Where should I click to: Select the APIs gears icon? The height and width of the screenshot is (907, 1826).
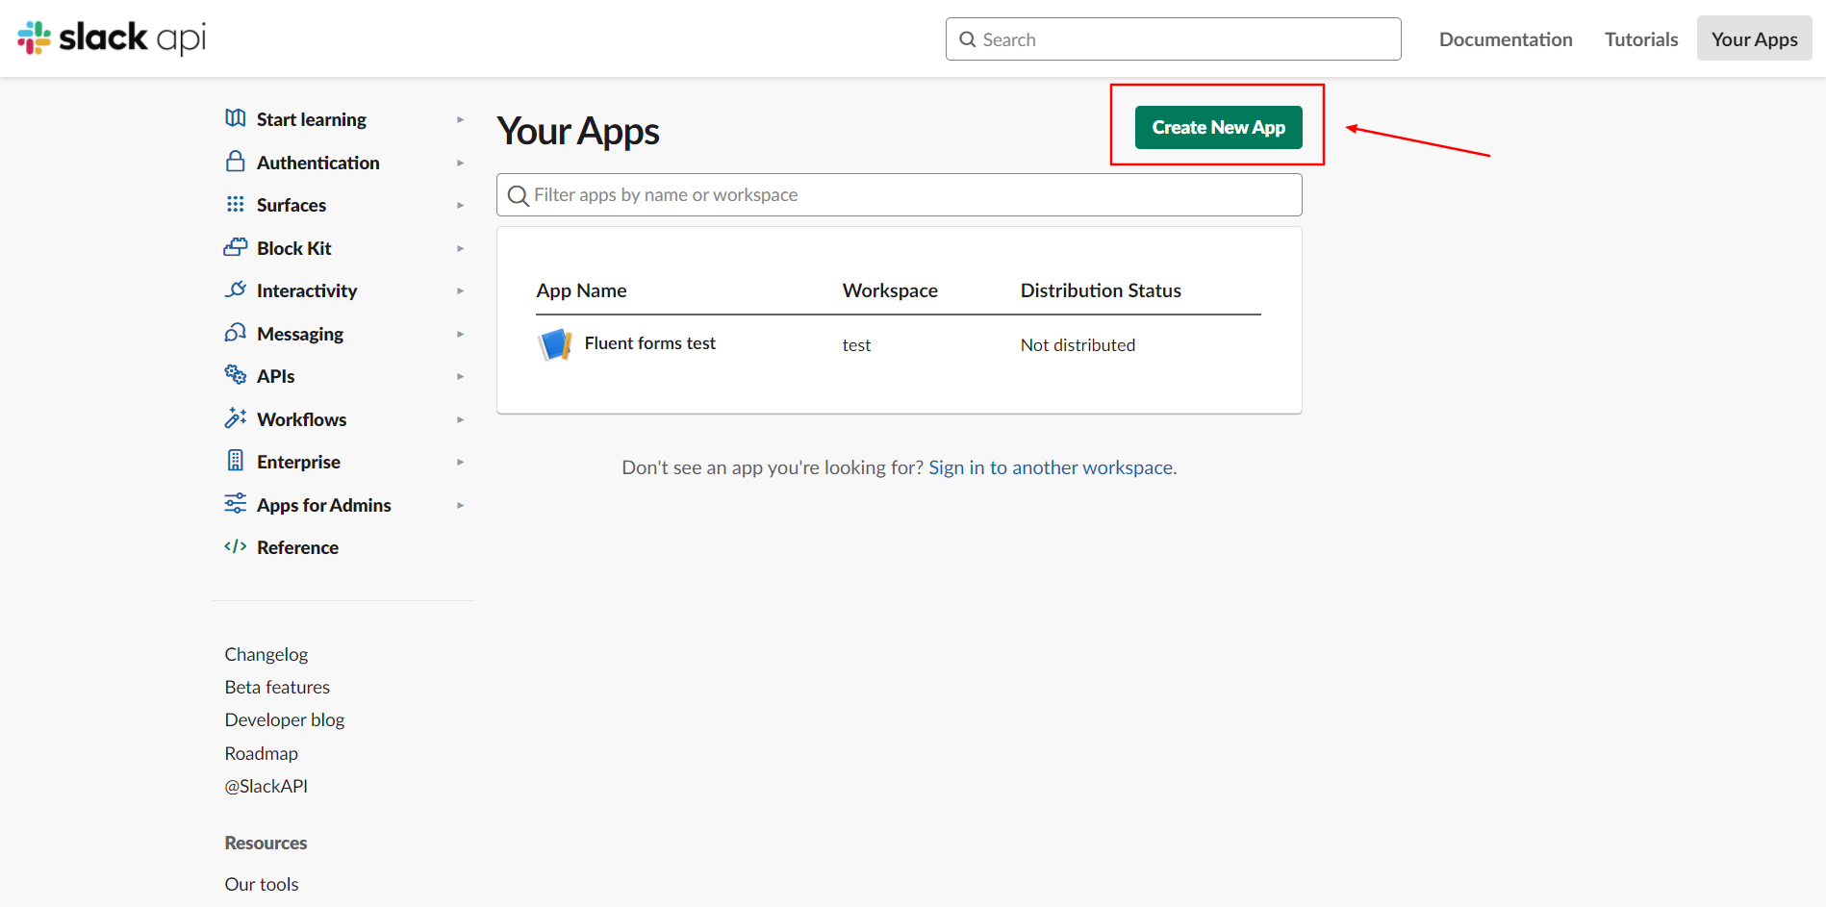(x=235, y=375)
